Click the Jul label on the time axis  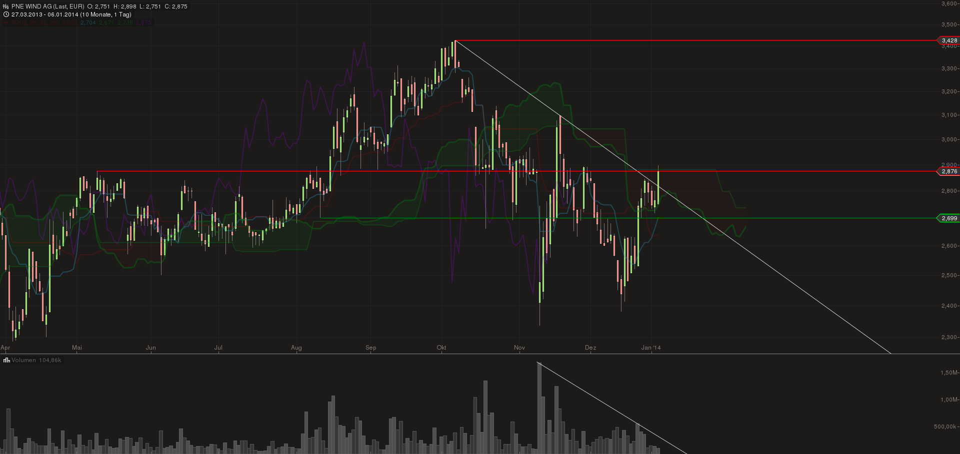point(218,348)
